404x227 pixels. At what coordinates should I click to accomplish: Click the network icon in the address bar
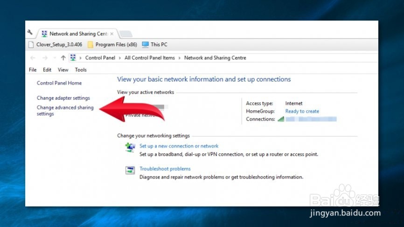coord(73,58)
